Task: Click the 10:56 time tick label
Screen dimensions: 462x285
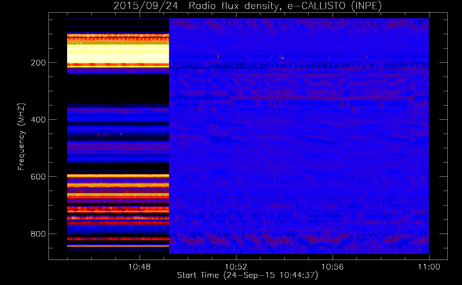Action: (333, 267)
